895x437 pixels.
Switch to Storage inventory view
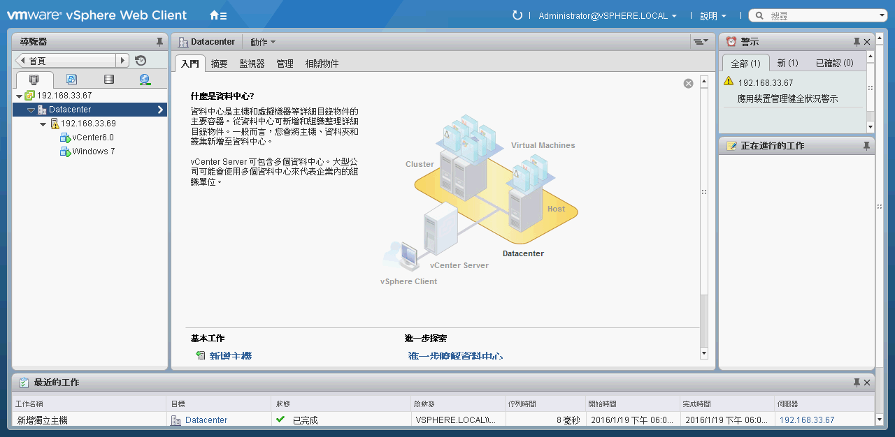(x=108, y=80)
